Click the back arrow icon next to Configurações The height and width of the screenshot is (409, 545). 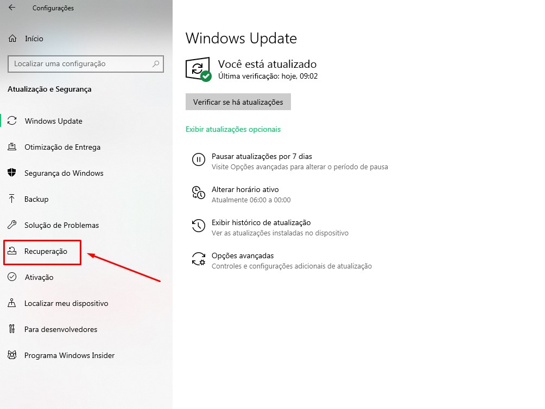coord(12,7)
